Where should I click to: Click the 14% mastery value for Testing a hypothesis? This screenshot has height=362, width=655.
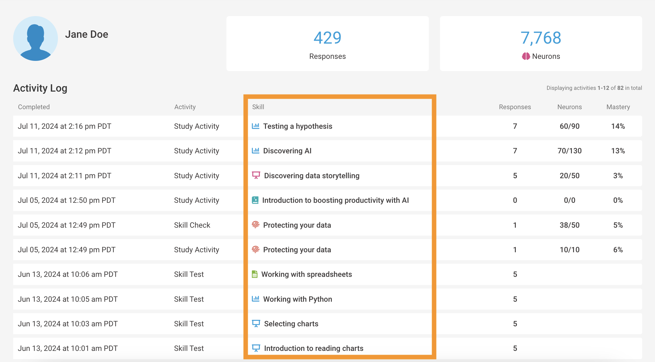(x=618, y=126)
